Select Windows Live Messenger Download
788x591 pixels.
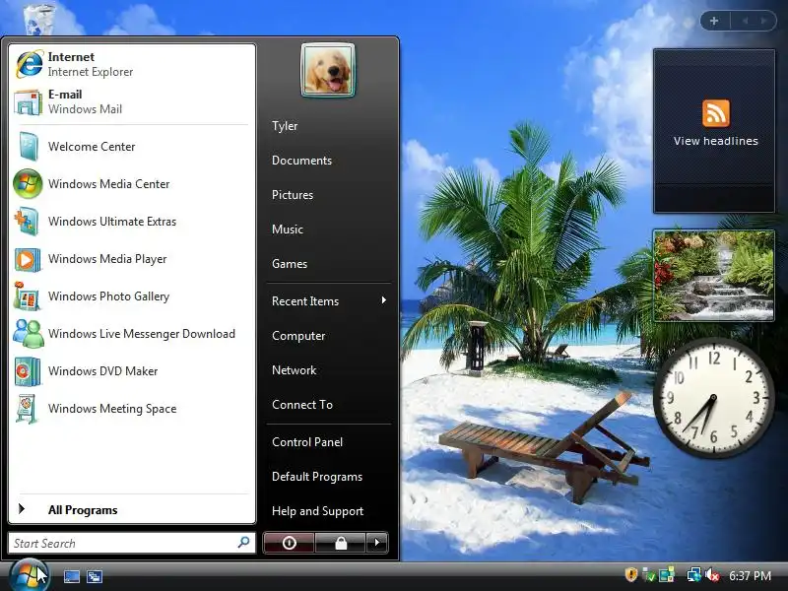click(x=132, y=334)
